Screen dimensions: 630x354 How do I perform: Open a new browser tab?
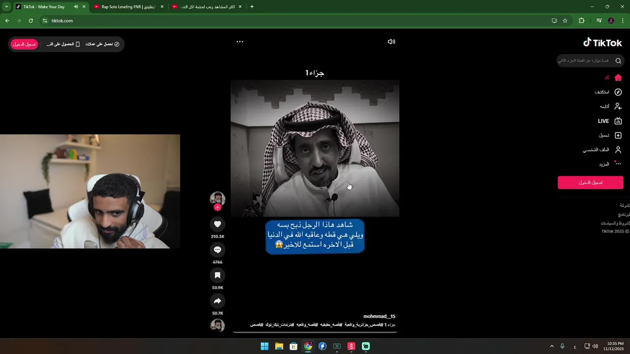[252, 7]
